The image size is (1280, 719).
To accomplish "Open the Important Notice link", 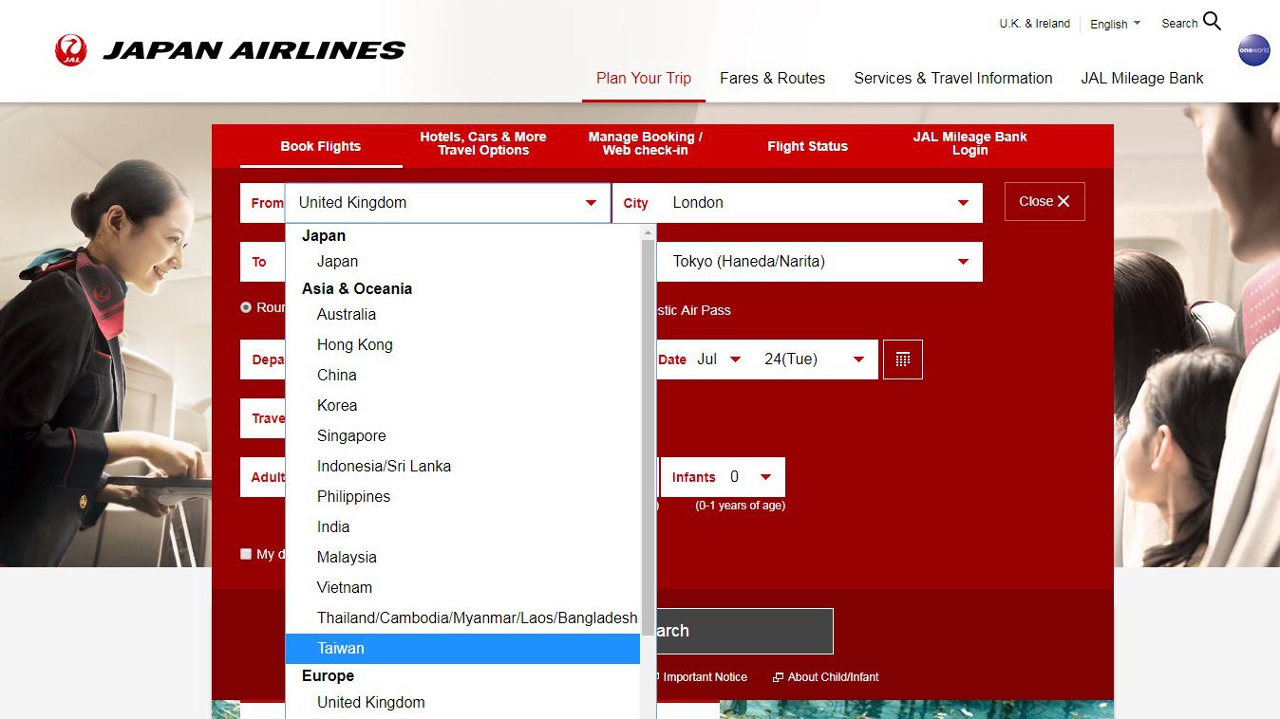I will tap(704, 677).
